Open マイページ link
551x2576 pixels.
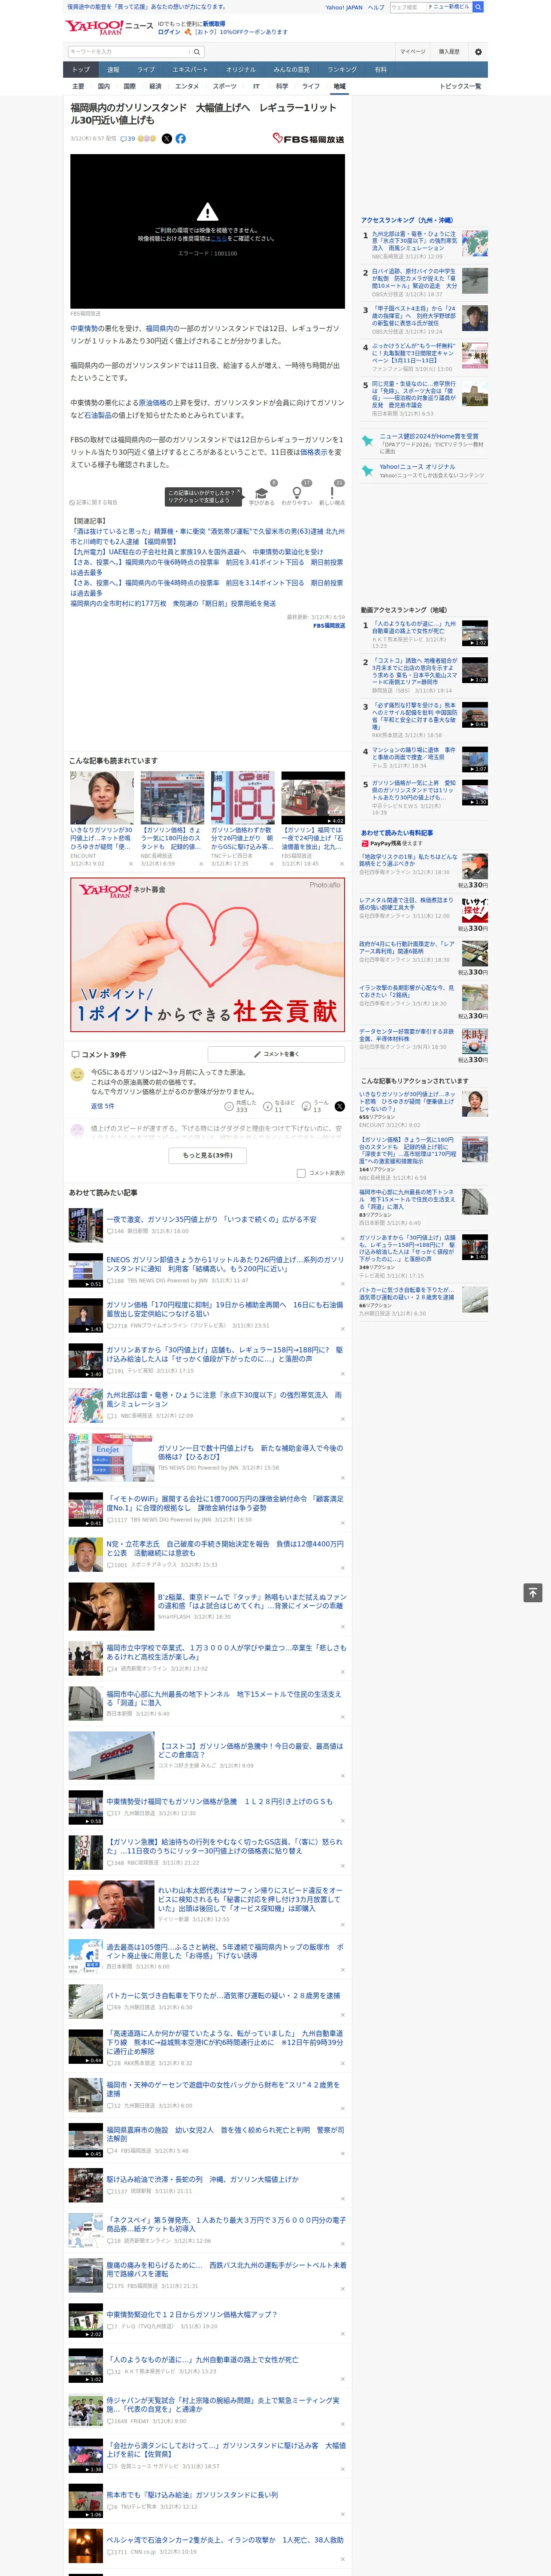coord(413,51)
